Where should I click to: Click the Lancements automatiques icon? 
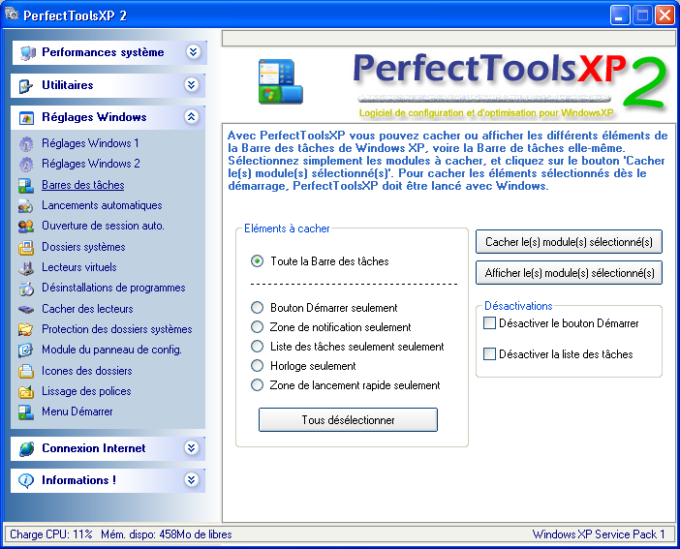tap(26, 205)
